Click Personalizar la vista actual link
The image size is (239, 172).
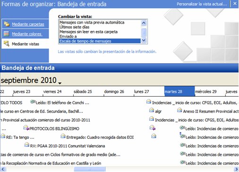click(202, 4)
